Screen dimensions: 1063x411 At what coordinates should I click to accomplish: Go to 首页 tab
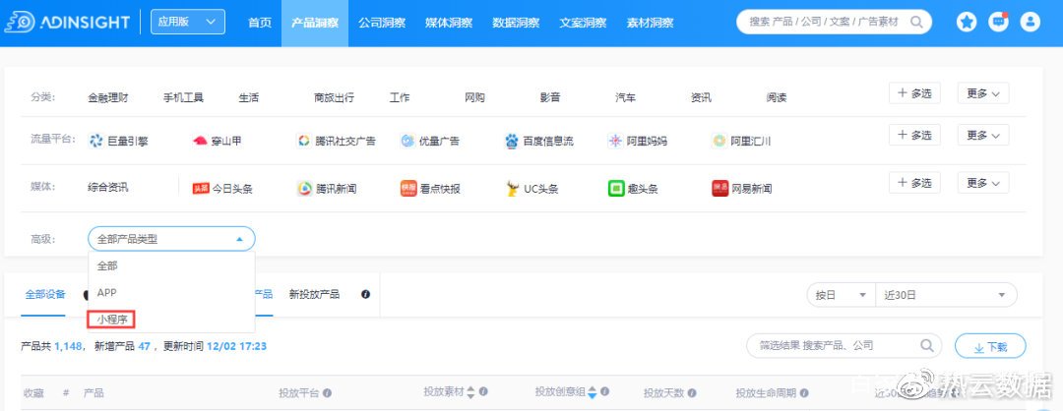pyautogui.click(x=260, y=23)
